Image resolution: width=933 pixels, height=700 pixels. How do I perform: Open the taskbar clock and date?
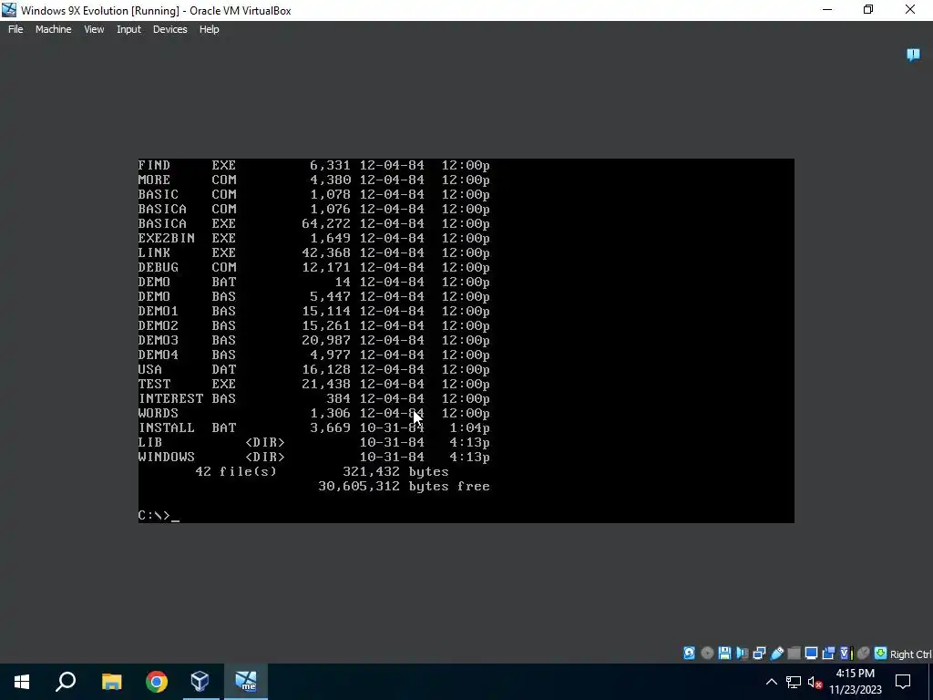click(x=855, y=682)
